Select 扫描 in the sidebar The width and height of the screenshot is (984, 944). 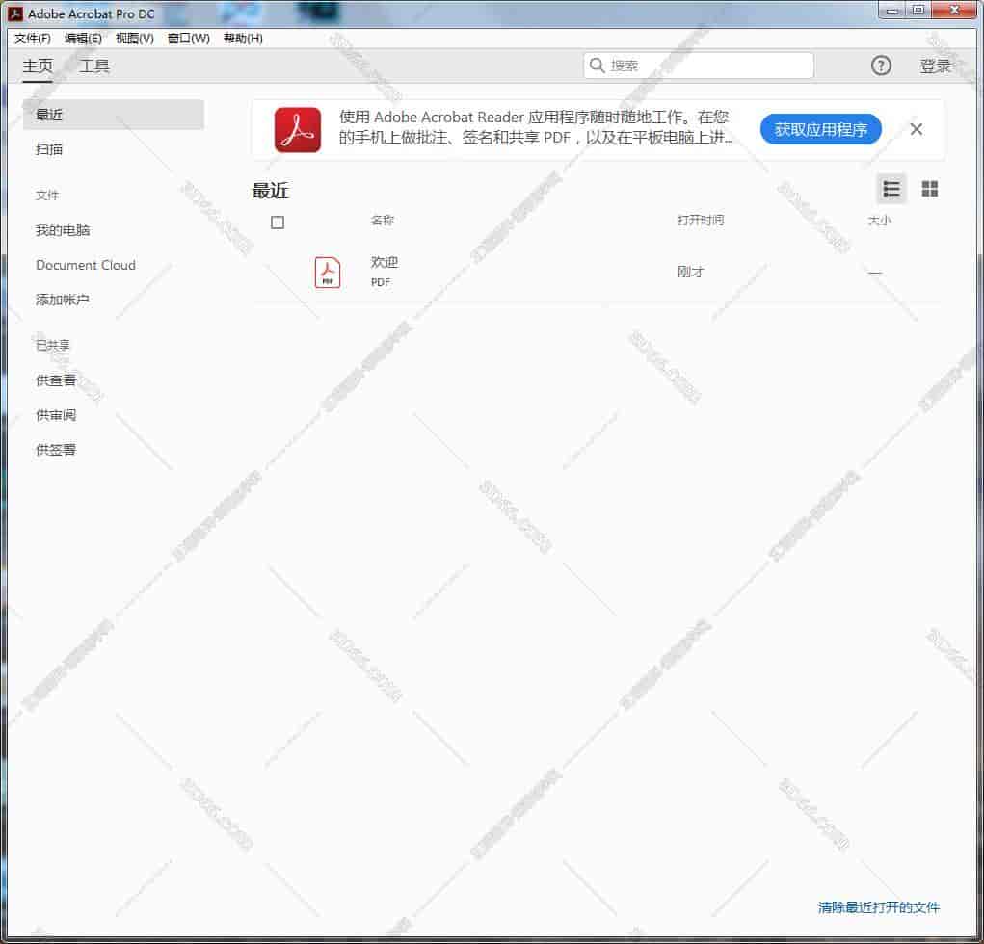(49, 149)
